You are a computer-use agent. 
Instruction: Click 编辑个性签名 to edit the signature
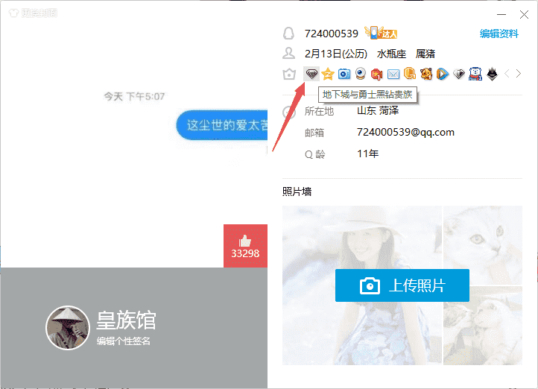124,341
